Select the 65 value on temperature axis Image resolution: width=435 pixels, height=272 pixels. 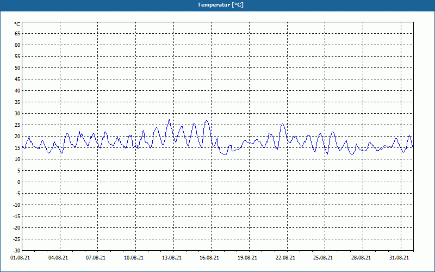(17, 34)
